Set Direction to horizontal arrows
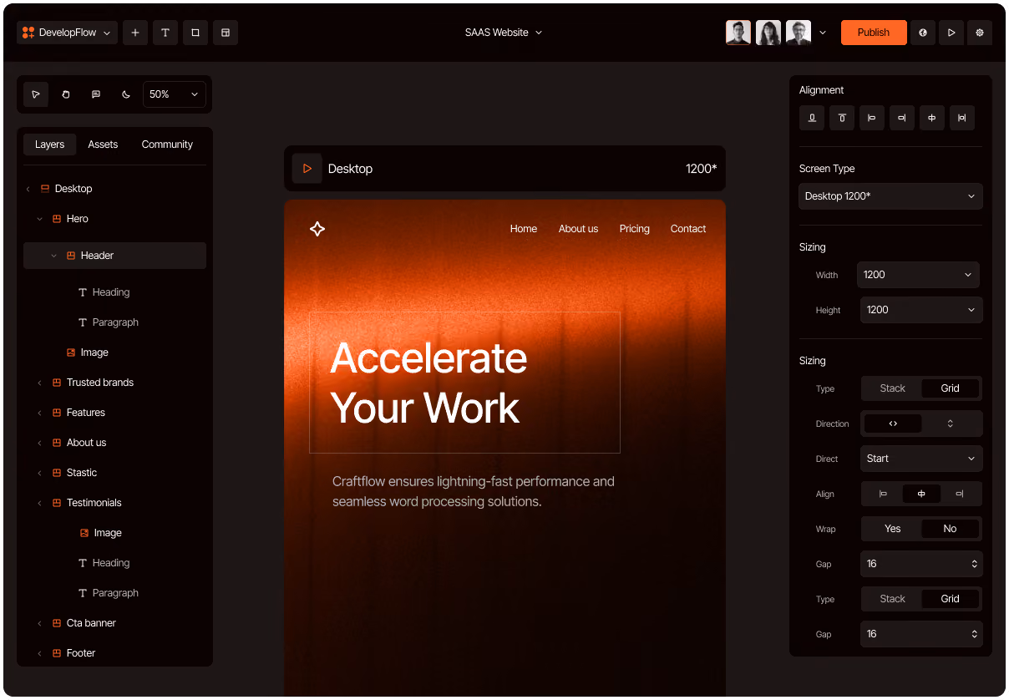Image resolution: width=1009 pixels, height=700 pixels. point(893,424)
